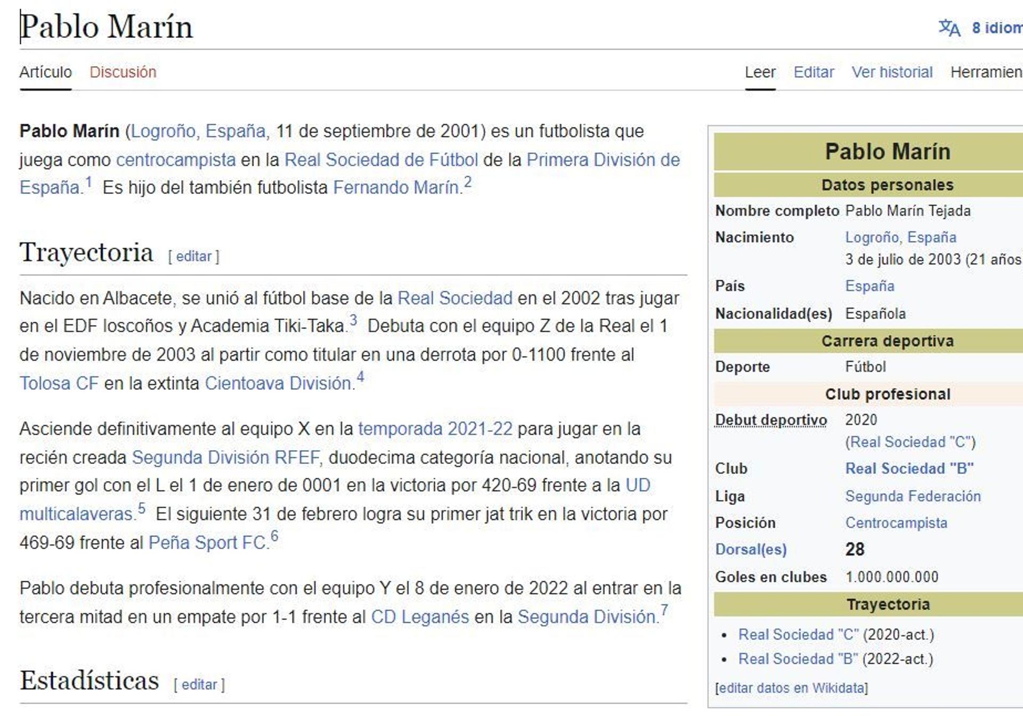Switch to the Discusión tab
Image resolution: width=1023 pixels, height=716 pixels.
pyautogui.click(x=123, y=72)
